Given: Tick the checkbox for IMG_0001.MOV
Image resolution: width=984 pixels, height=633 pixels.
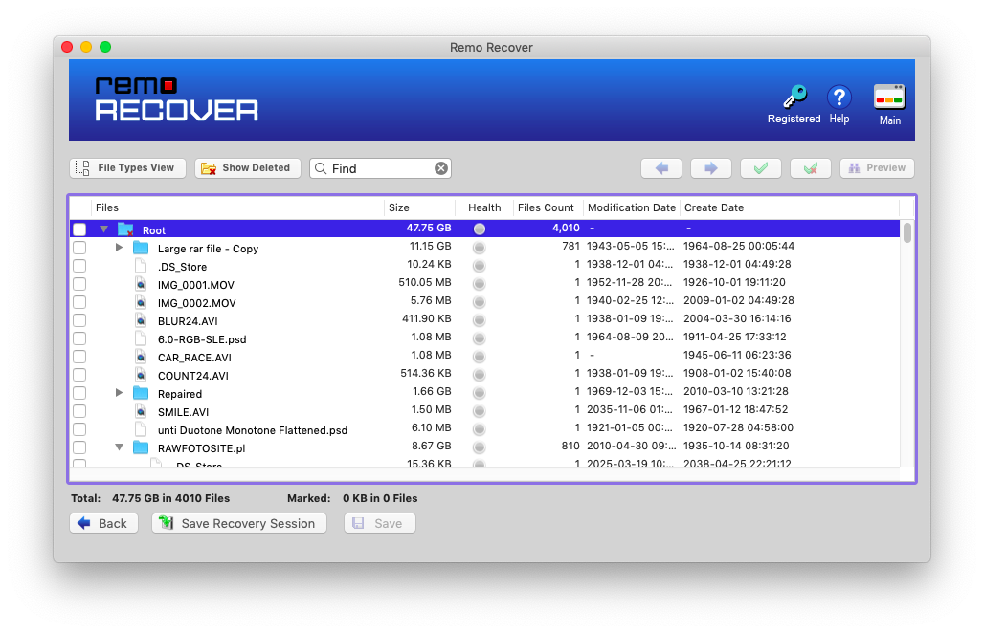Looking at the screenshot, I should tap(79, 284).
